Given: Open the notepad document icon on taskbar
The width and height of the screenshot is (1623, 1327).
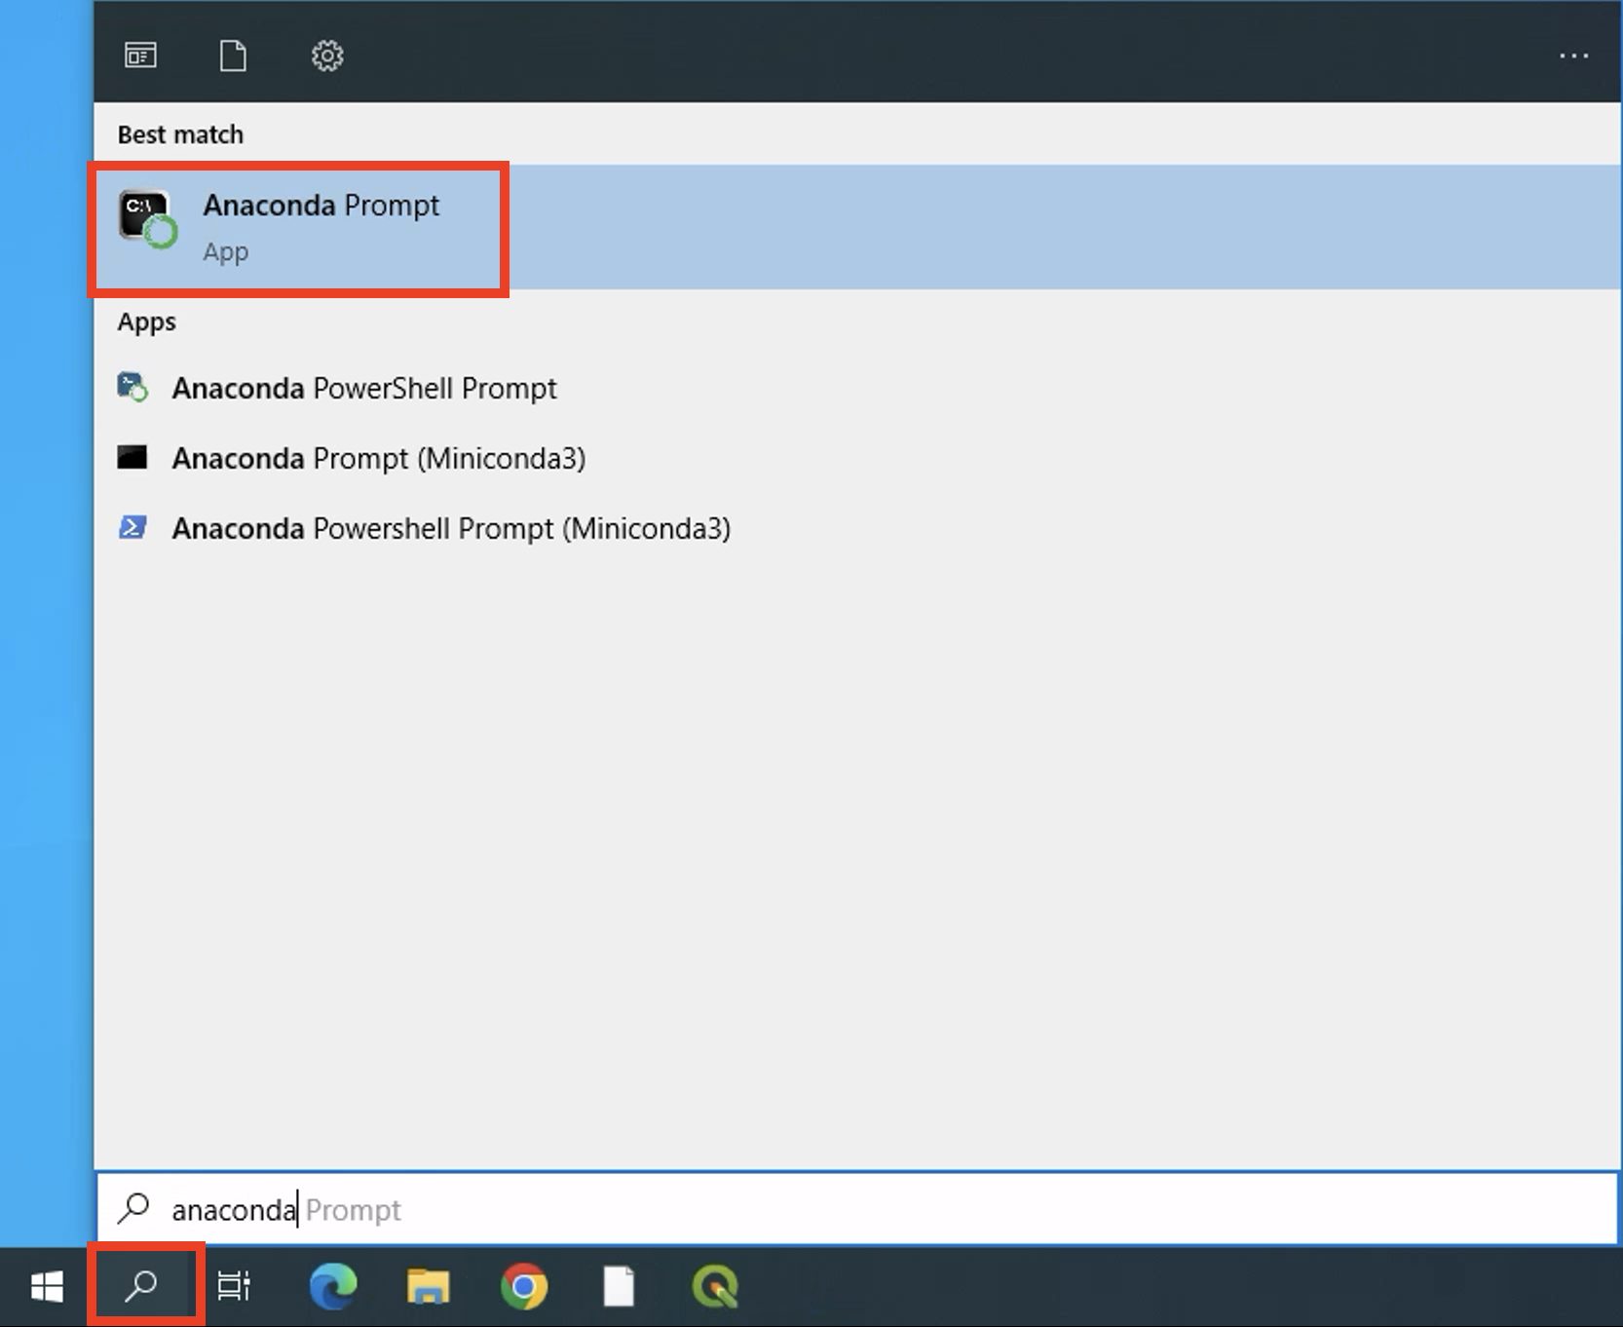Looking at the screenshot, I should coord(621,1286).
